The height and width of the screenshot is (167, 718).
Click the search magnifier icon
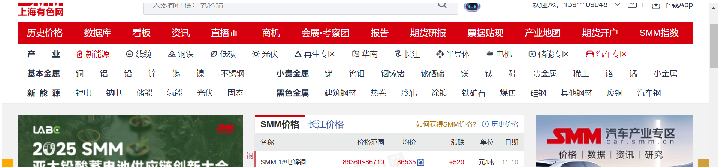tap(442, 5)
